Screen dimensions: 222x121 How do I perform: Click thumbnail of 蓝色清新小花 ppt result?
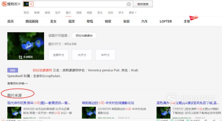[x=163, y=113]
